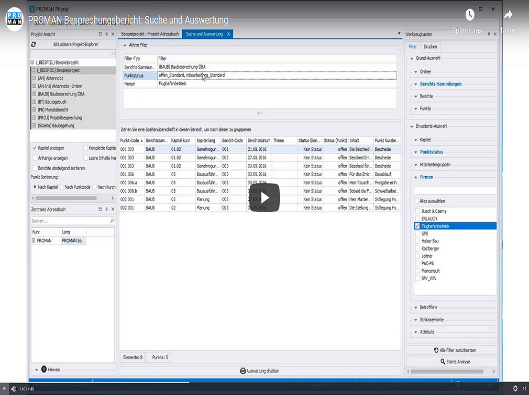Open the Filter tab in Werkzeugkasten
This screenshot has height=395, width=529.
pos(413,47)
